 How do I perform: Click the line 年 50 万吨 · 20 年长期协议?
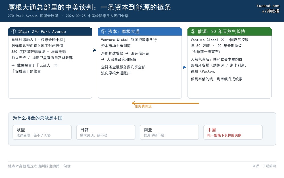pyautogui.click(x=216, y=46)
